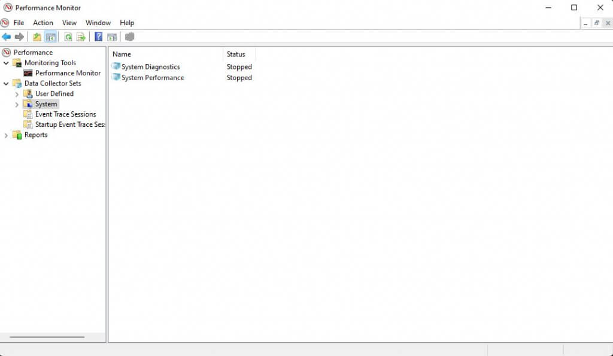Click the Back arrow toolbar icon
This screenshot has height=356, width=613.
point(6,37)
